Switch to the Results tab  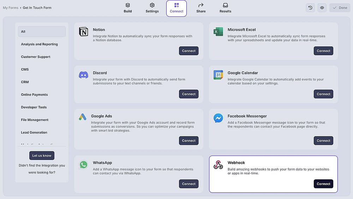225,8
